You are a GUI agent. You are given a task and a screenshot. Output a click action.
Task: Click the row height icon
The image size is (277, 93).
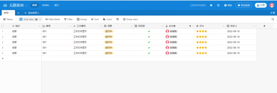118,19
